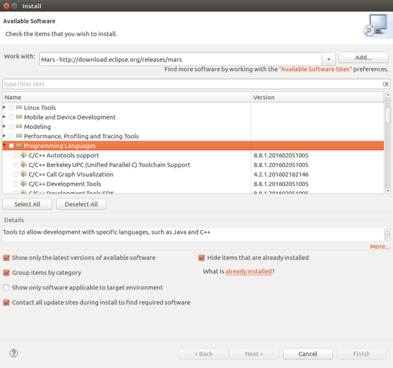Click the C/C++ Development Tools feature icon
Viewport: 393px width, 368px height.
(x=24, y=183)
